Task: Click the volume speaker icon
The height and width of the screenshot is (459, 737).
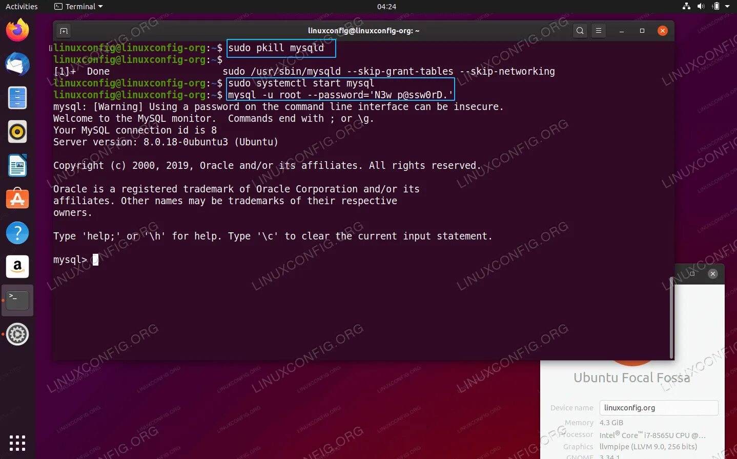Action: tap(701, 6)
